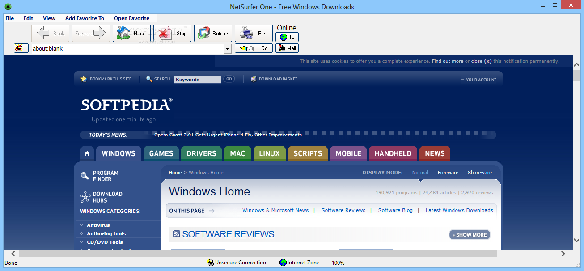The width and height of the screenshot is (584, 271).
Task: Open the Software Reviews anchor link
Action: point(343,210)
